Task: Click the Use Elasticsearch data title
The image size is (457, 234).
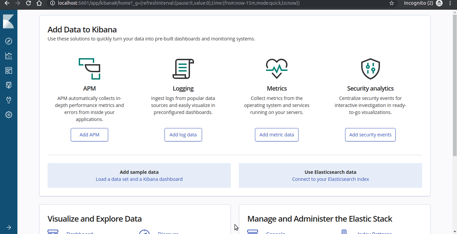Action: (330, 172)
